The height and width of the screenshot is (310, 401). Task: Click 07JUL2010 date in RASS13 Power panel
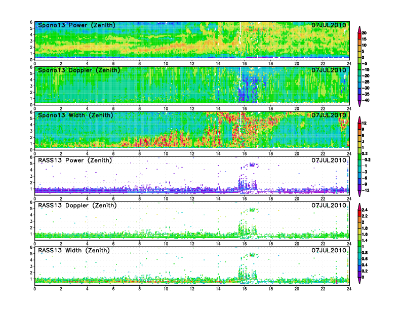(329, 161)
